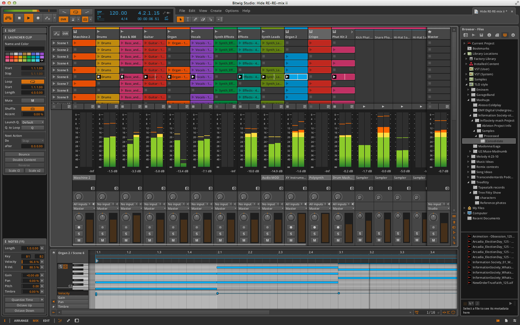Click the metronome icon in the transport

[72, 19]
